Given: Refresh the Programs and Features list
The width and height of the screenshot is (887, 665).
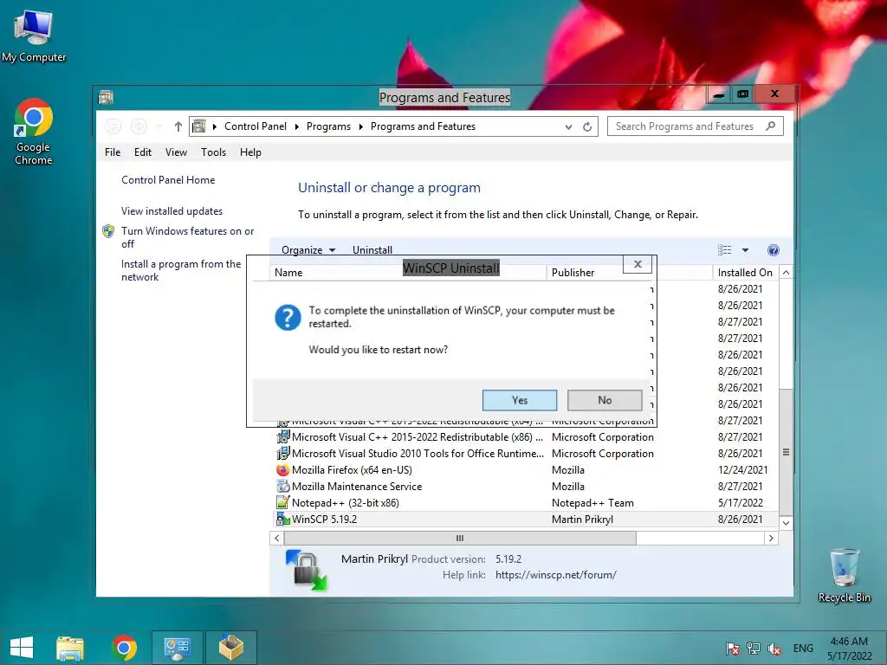Looking at the screenshot, I should click(587, 126).
